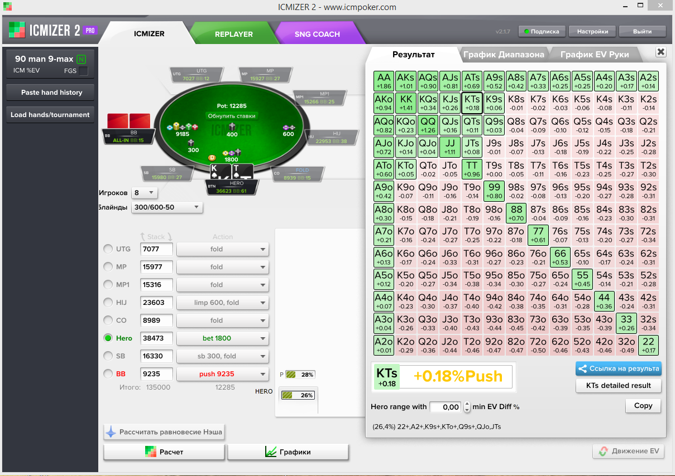This screenshot has height=476, width=675.
Task: Click the green N badge beside 90 man 9-max
Action: tap(82, 59)
